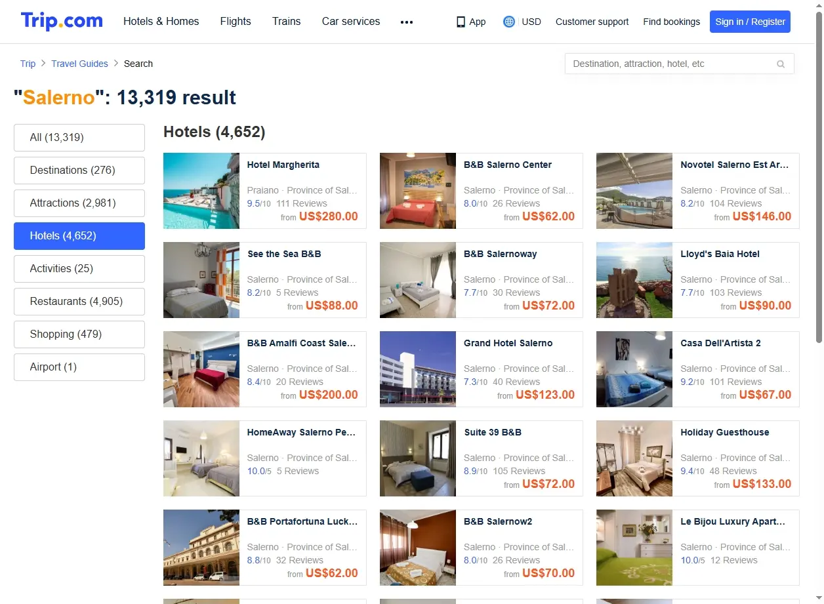Click the US$146.00 price
The height and width of the screenshot is (604, 824).
click(x=762, y=216)
